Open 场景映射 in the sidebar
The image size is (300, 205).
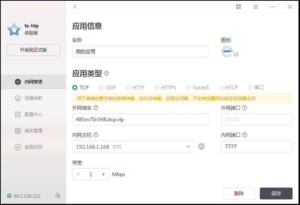(x=33, y=98)
